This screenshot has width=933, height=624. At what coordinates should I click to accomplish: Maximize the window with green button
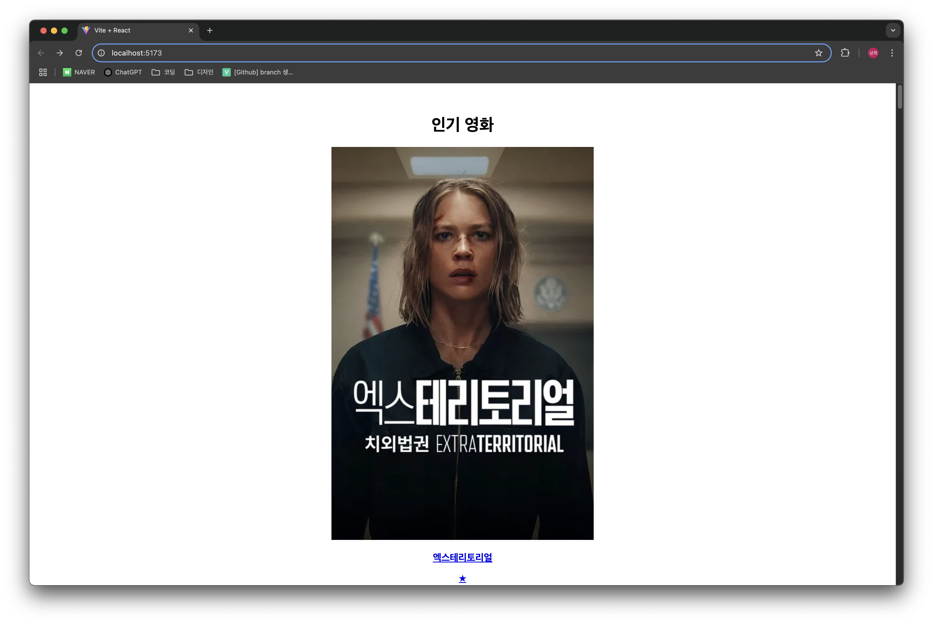65,31
